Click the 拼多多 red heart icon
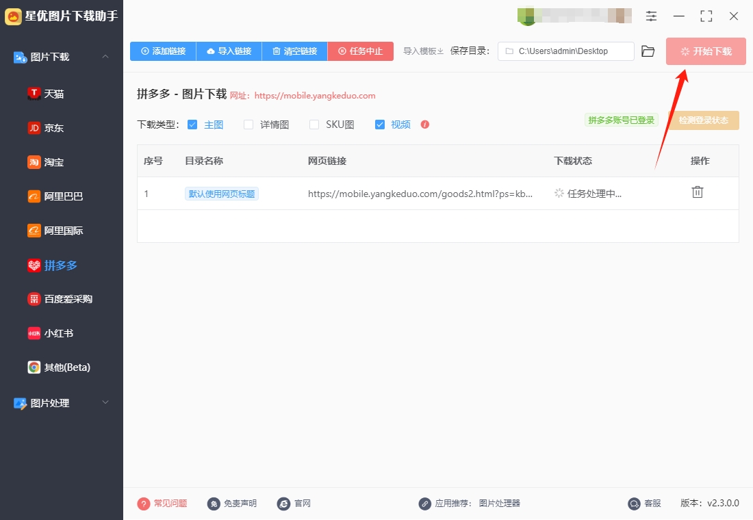The image size is (753, 520). coord(34,265)
